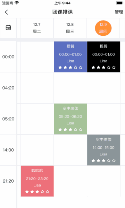
Task: Tap empty Tuesday slot at 00:00
Action: tap(37, 57)
